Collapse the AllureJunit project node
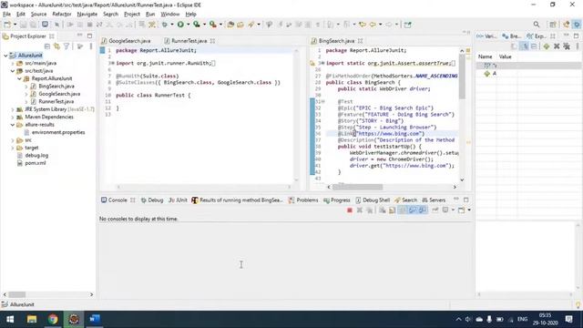The image size is (583, 328). 5,56
